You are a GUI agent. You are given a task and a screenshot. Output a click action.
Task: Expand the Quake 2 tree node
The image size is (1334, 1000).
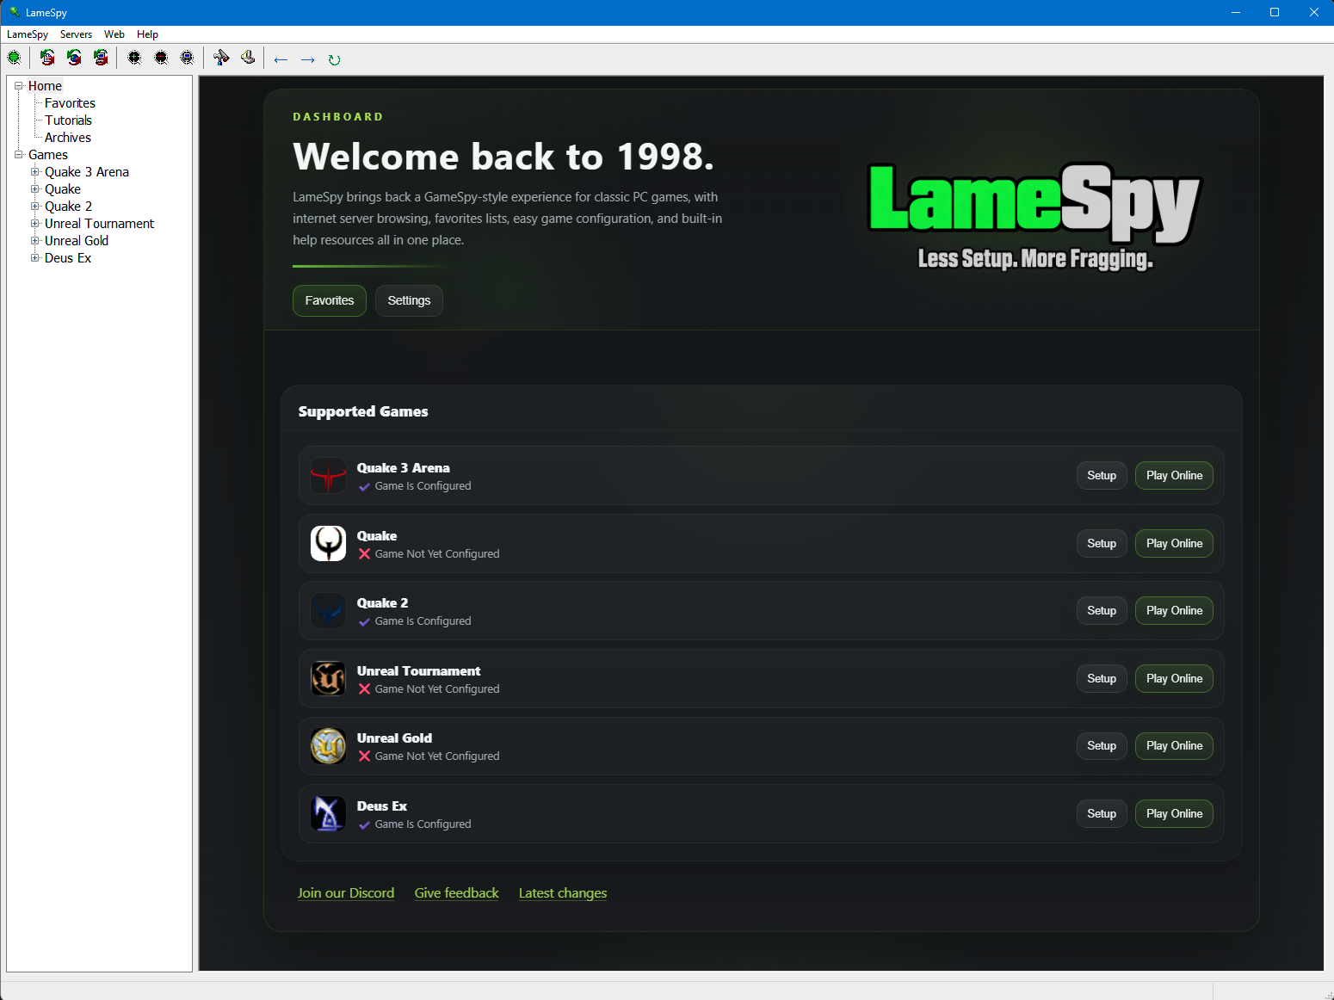pos(35,207)
